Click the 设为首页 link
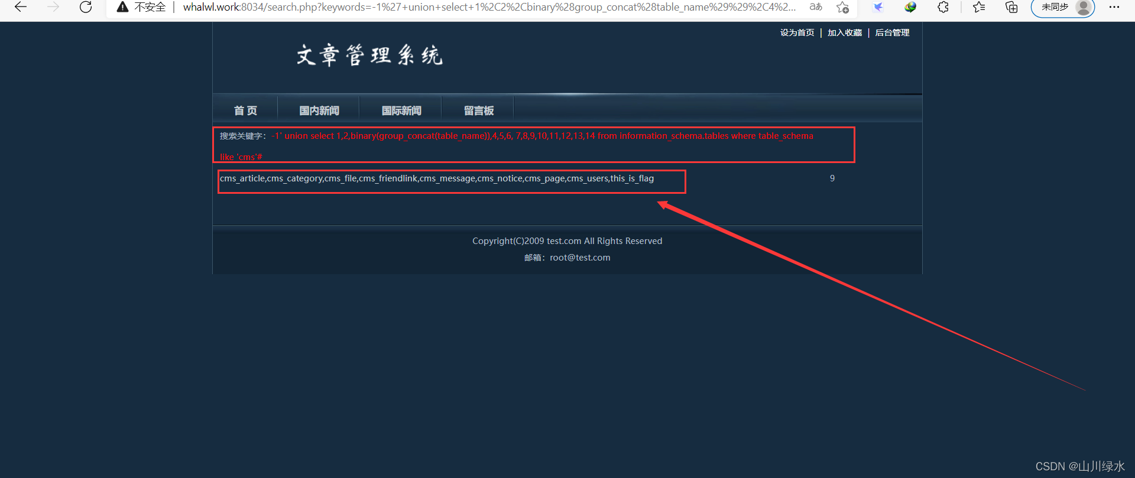Screen dimensions: 1135x478 tap(797, 32)
